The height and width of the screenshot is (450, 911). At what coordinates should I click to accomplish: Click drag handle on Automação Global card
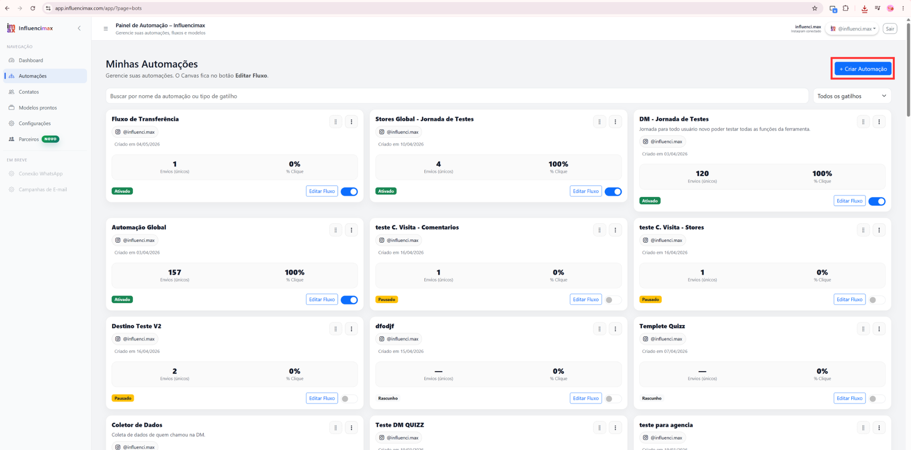[336, 230]
